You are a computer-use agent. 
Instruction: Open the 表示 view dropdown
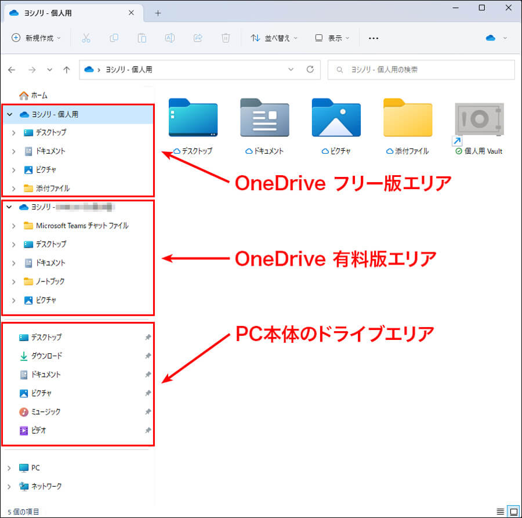(332, 38)
